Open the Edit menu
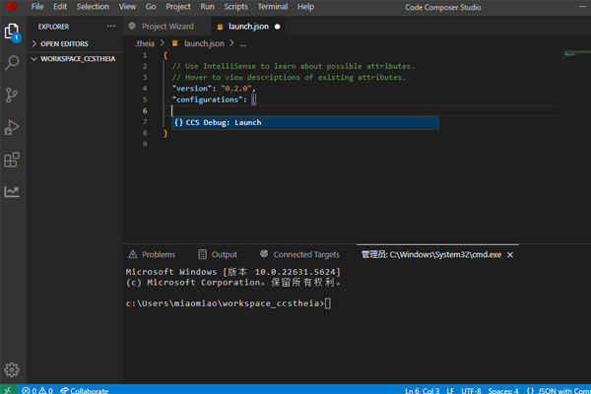The width and height of the screenshot is (591, 394). pos(60,7)
